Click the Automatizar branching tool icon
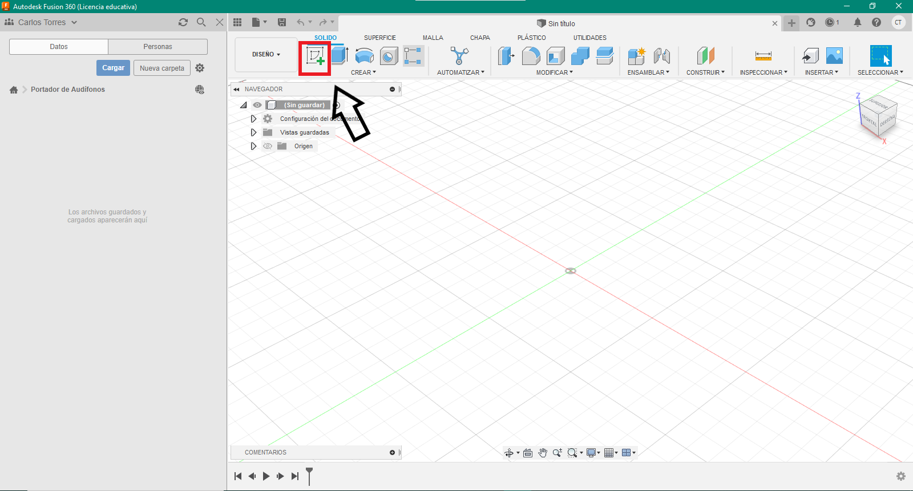The width and height of the screenshot is (913, 491). point(459,56)
